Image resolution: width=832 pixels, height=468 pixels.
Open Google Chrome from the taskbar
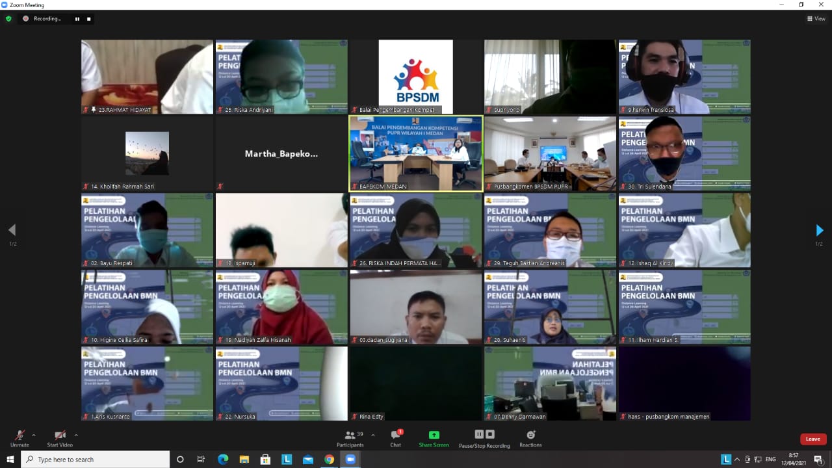click(x=330, y=460)
